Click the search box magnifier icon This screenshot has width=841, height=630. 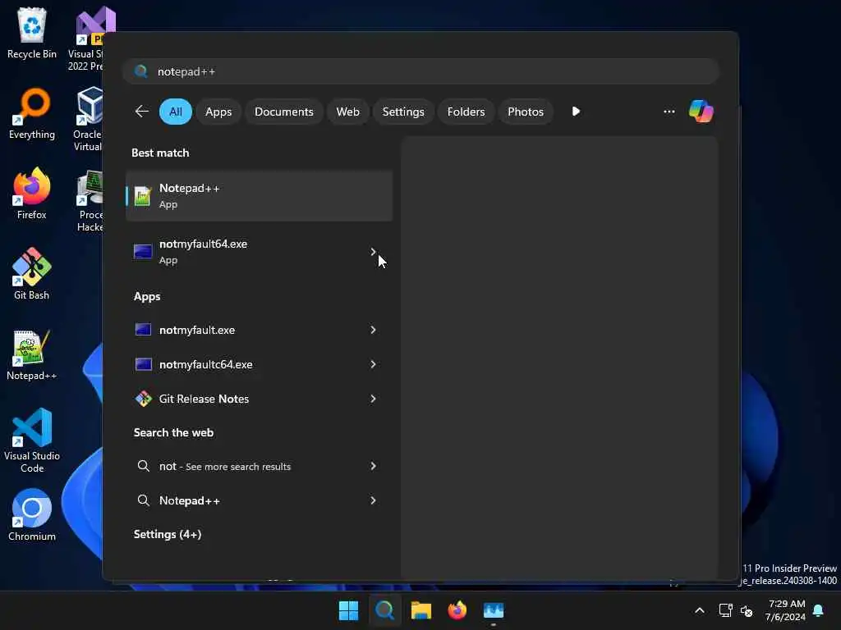tap(141, 71)
